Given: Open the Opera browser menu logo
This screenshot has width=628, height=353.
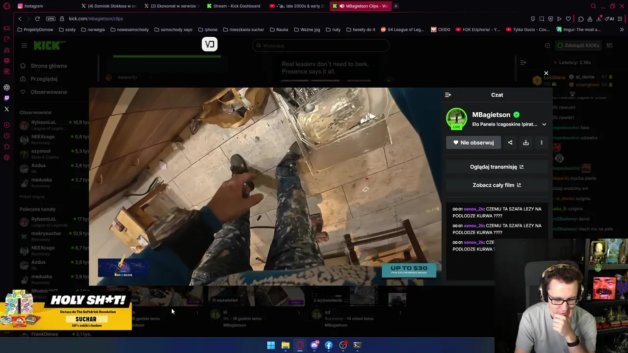Looking at the screenshot, I should [7, 6].
